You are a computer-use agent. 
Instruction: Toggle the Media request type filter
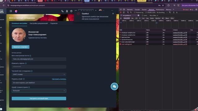tap(152, 18)
